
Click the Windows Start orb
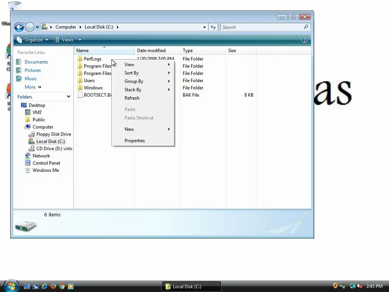11,286
